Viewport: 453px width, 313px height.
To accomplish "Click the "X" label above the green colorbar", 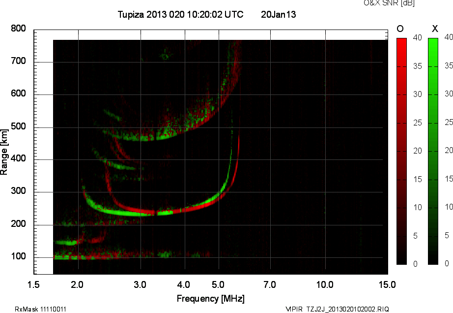I will click(x=435, y=29).
